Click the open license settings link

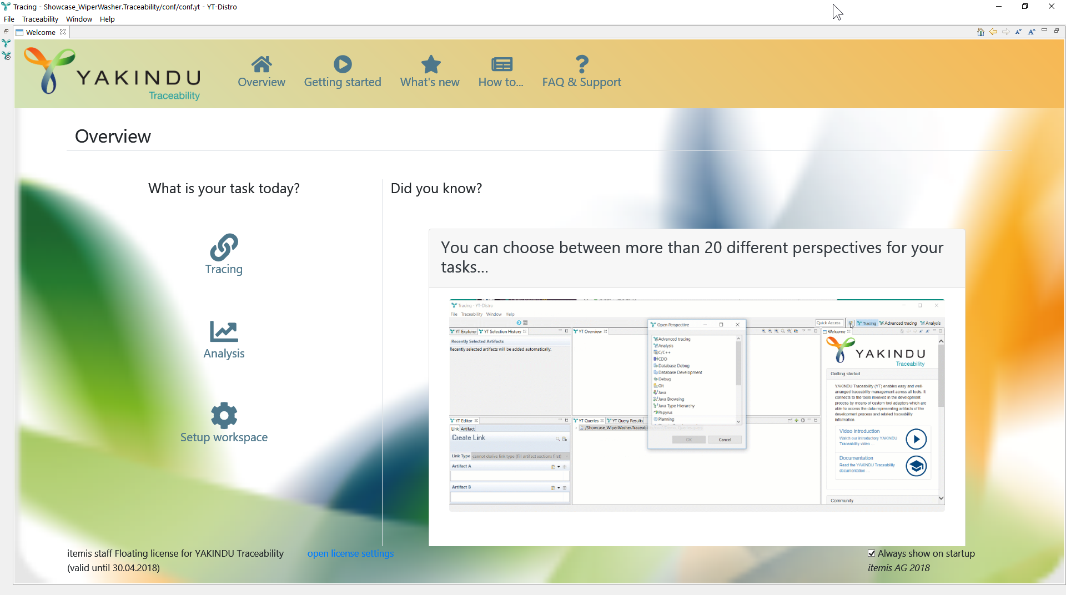[x=350, y=553]
